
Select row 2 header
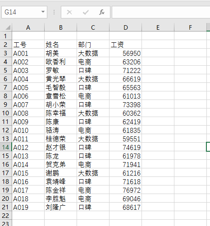(x=6, y=44)
